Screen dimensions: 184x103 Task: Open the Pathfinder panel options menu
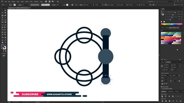pos(183,92)
